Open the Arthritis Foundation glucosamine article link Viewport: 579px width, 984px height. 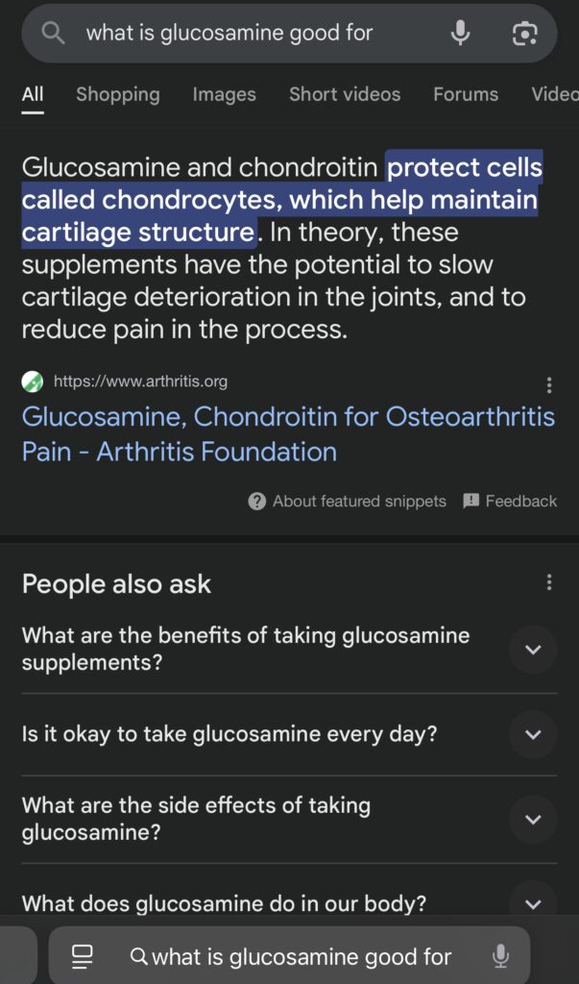click(x=288, y=433)
